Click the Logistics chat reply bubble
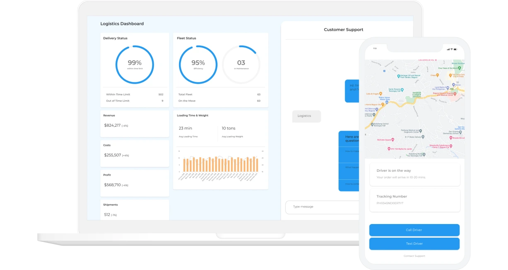 point(306,116)
